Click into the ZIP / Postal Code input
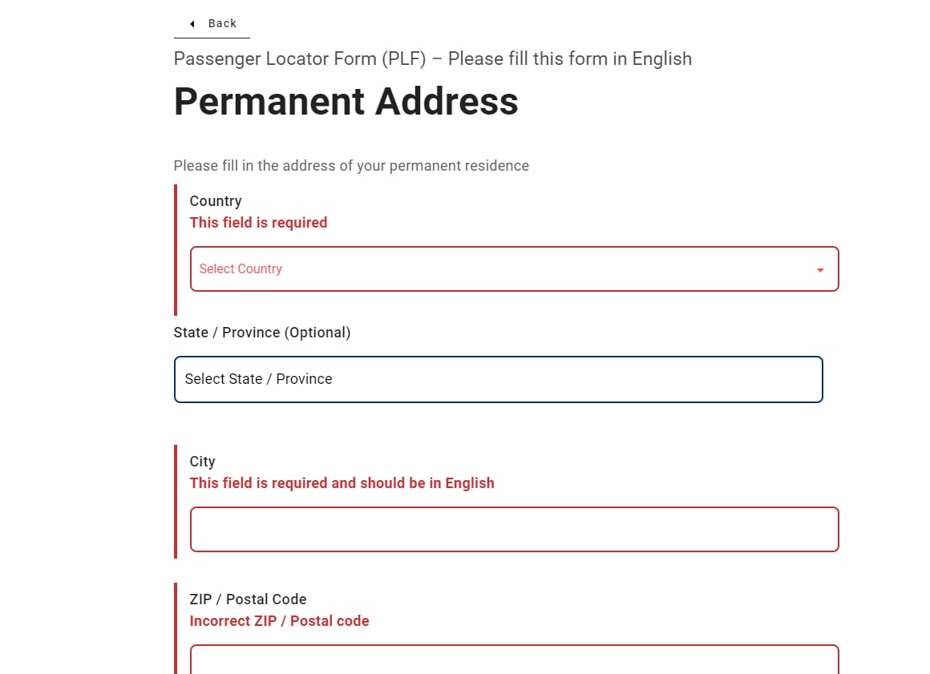Screen dimensions: 930x674 point(514,660)
